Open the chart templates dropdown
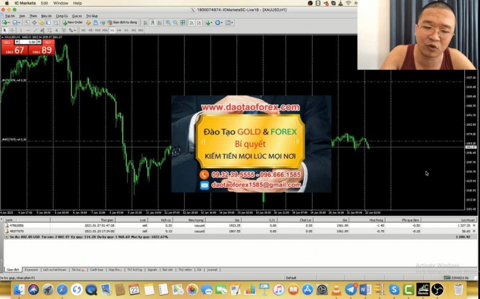This screenshot has height=299, width=480. [229, 23]
